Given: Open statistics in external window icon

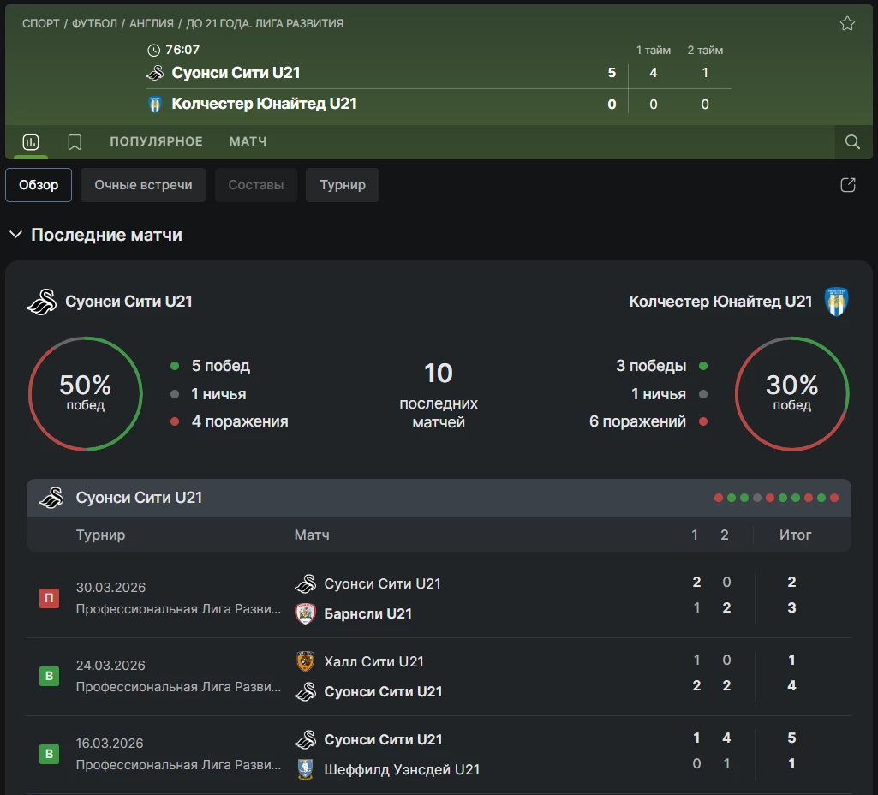Looking at the screenshot, I should (848, 185).
